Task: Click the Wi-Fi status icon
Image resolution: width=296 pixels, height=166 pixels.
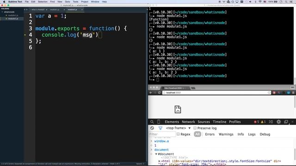Action: click(260, 2)
